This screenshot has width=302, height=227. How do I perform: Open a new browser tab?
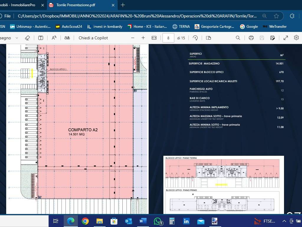123,5
